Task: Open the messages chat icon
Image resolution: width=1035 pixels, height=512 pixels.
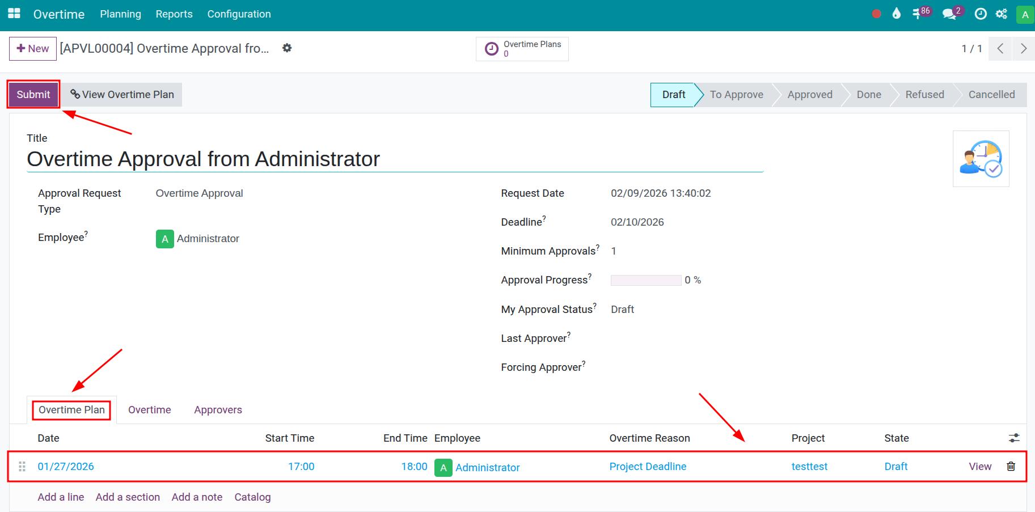Action: 949,14
